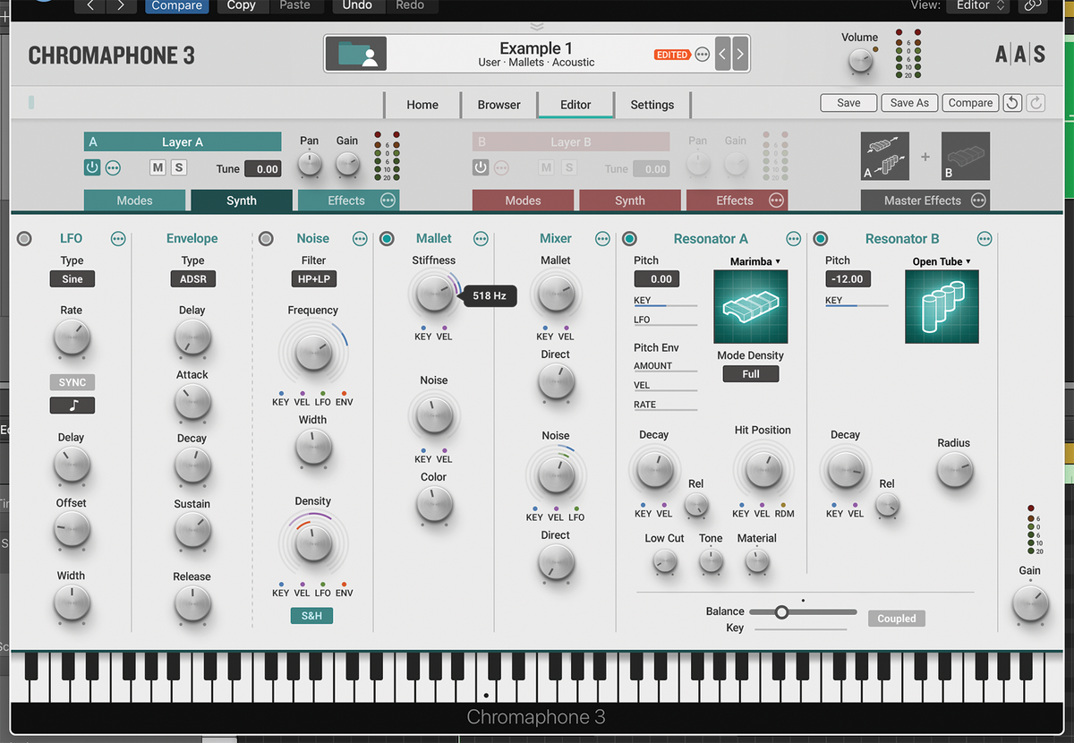Open the Settings tab

point(652,104)
